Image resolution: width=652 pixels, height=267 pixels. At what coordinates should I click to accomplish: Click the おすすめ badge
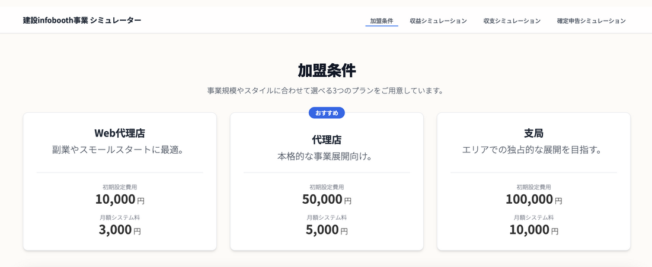coord(327,113)
